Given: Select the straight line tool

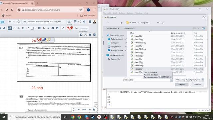Looking at the screenshot, I should coord(14,28).
